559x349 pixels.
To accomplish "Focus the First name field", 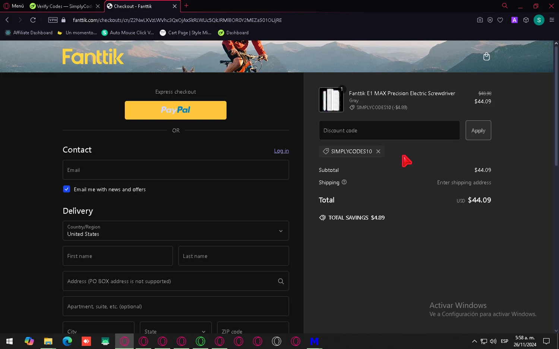I will tap(118, 256).
